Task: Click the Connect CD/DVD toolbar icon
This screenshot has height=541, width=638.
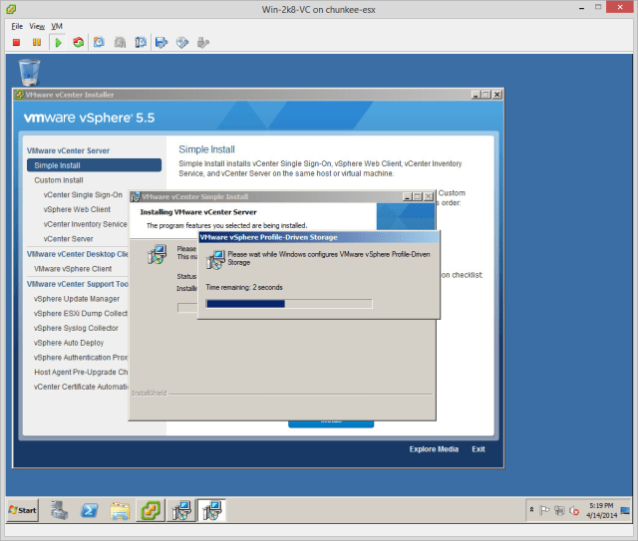Action: click(182, 42)
